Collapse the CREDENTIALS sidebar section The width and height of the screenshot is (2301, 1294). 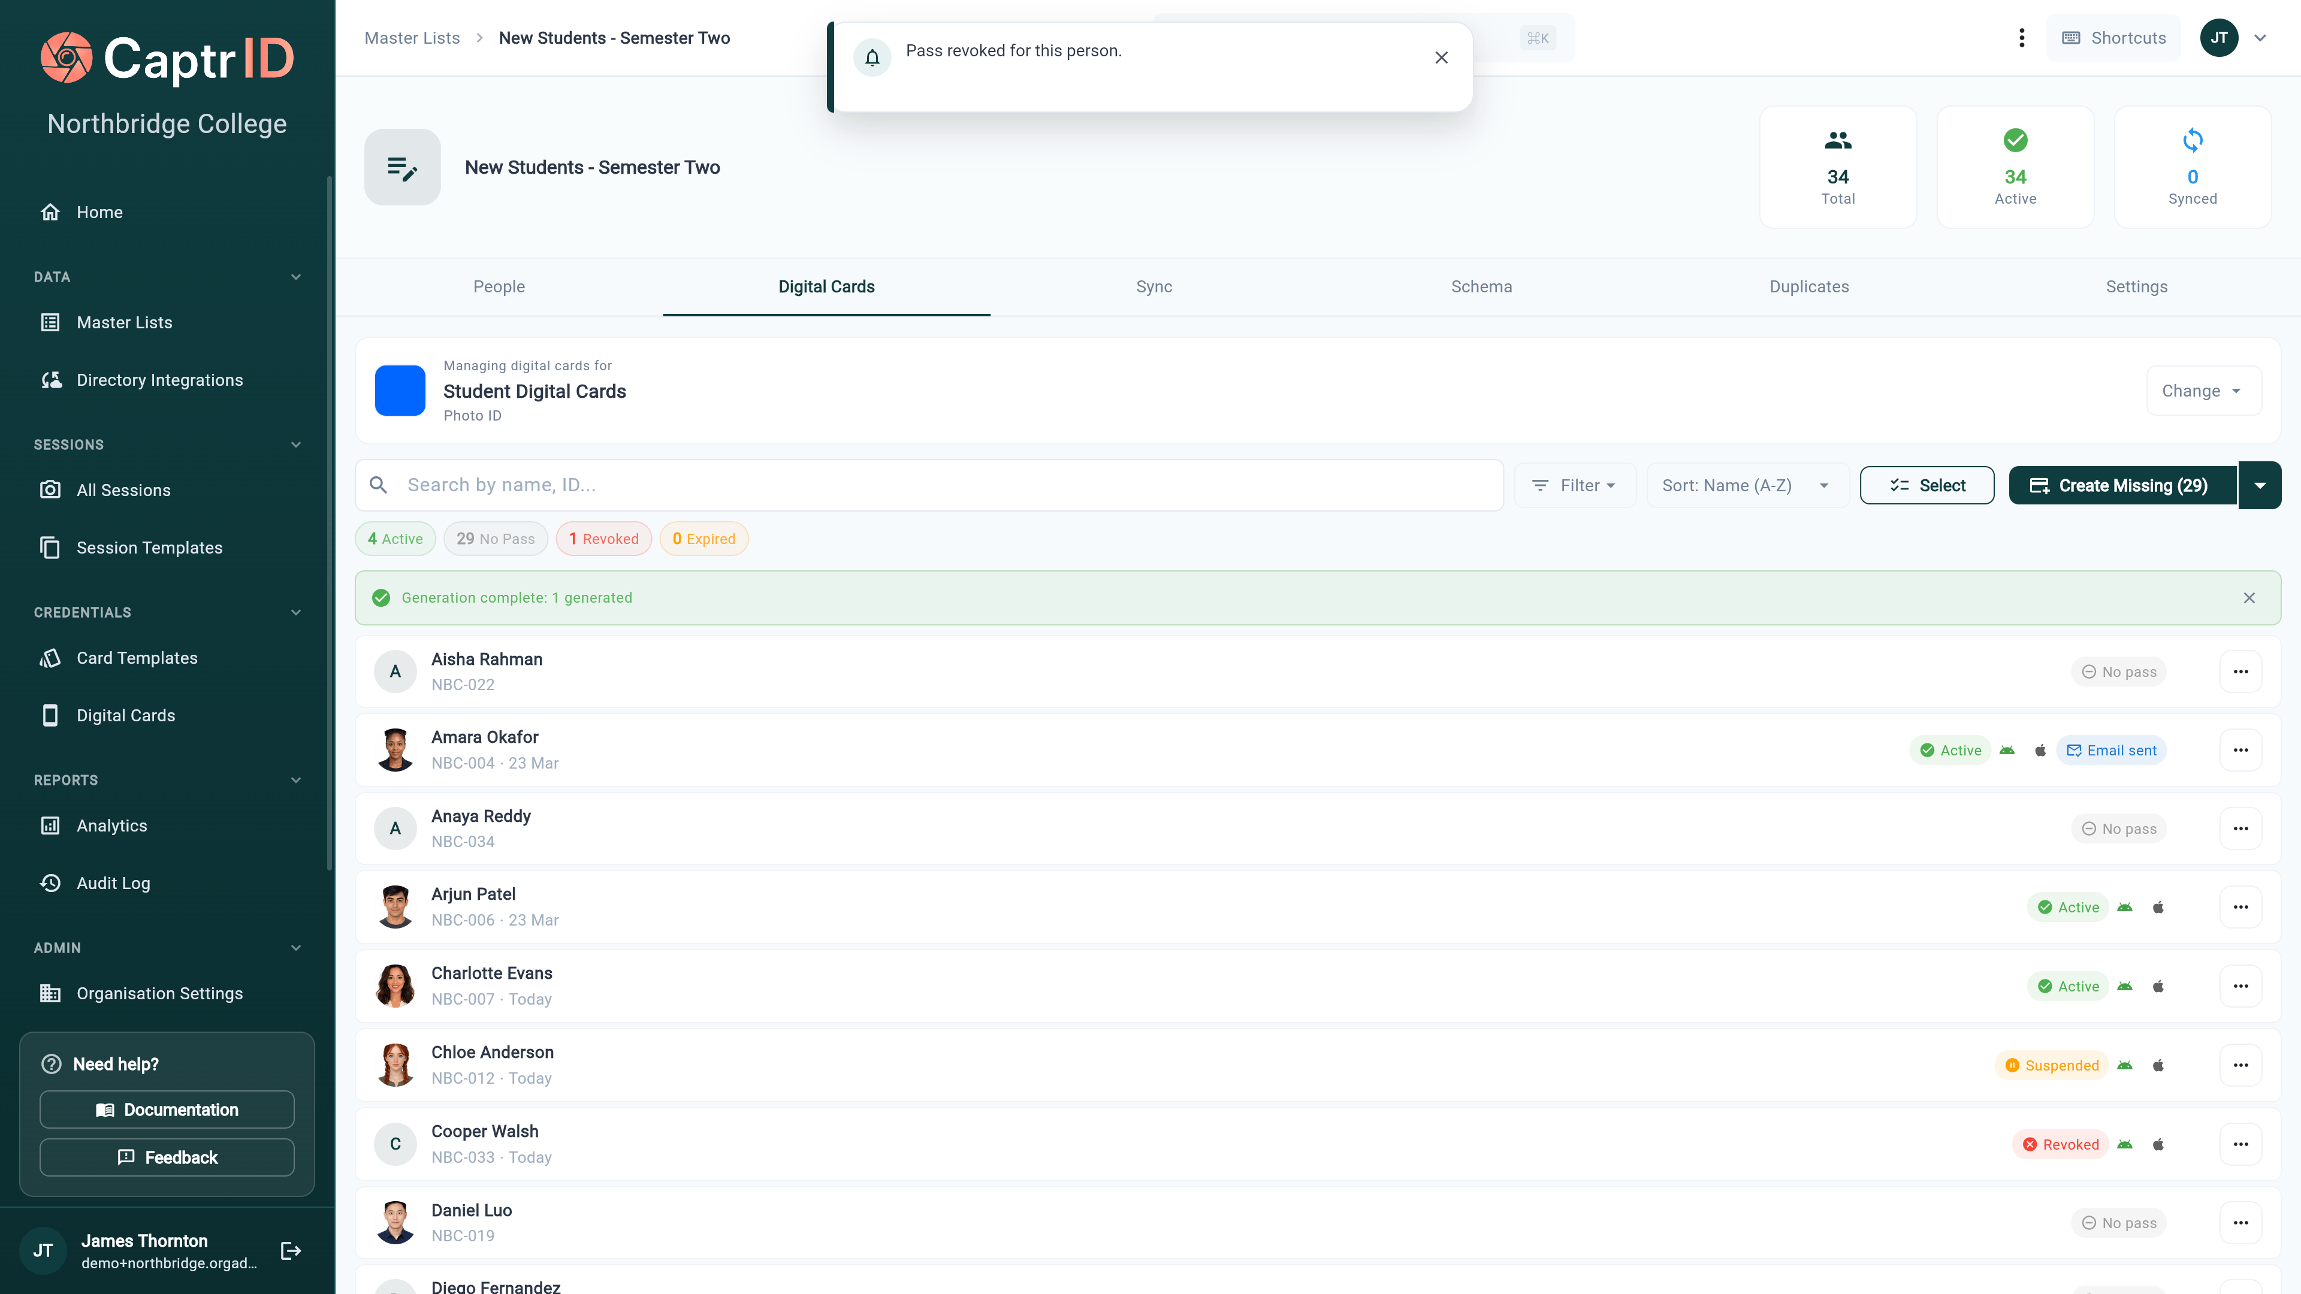[x=295, y=613]
